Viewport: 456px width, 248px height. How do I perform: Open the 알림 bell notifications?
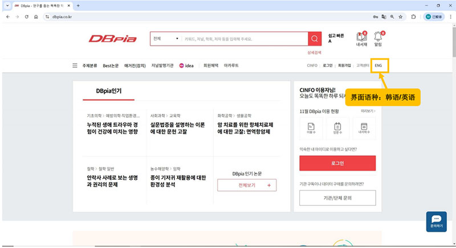(378, 39)
